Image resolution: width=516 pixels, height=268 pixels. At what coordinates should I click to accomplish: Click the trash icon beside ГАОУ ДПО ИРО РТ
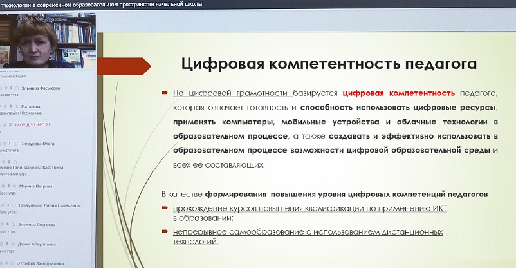click(x=5, y=124)
